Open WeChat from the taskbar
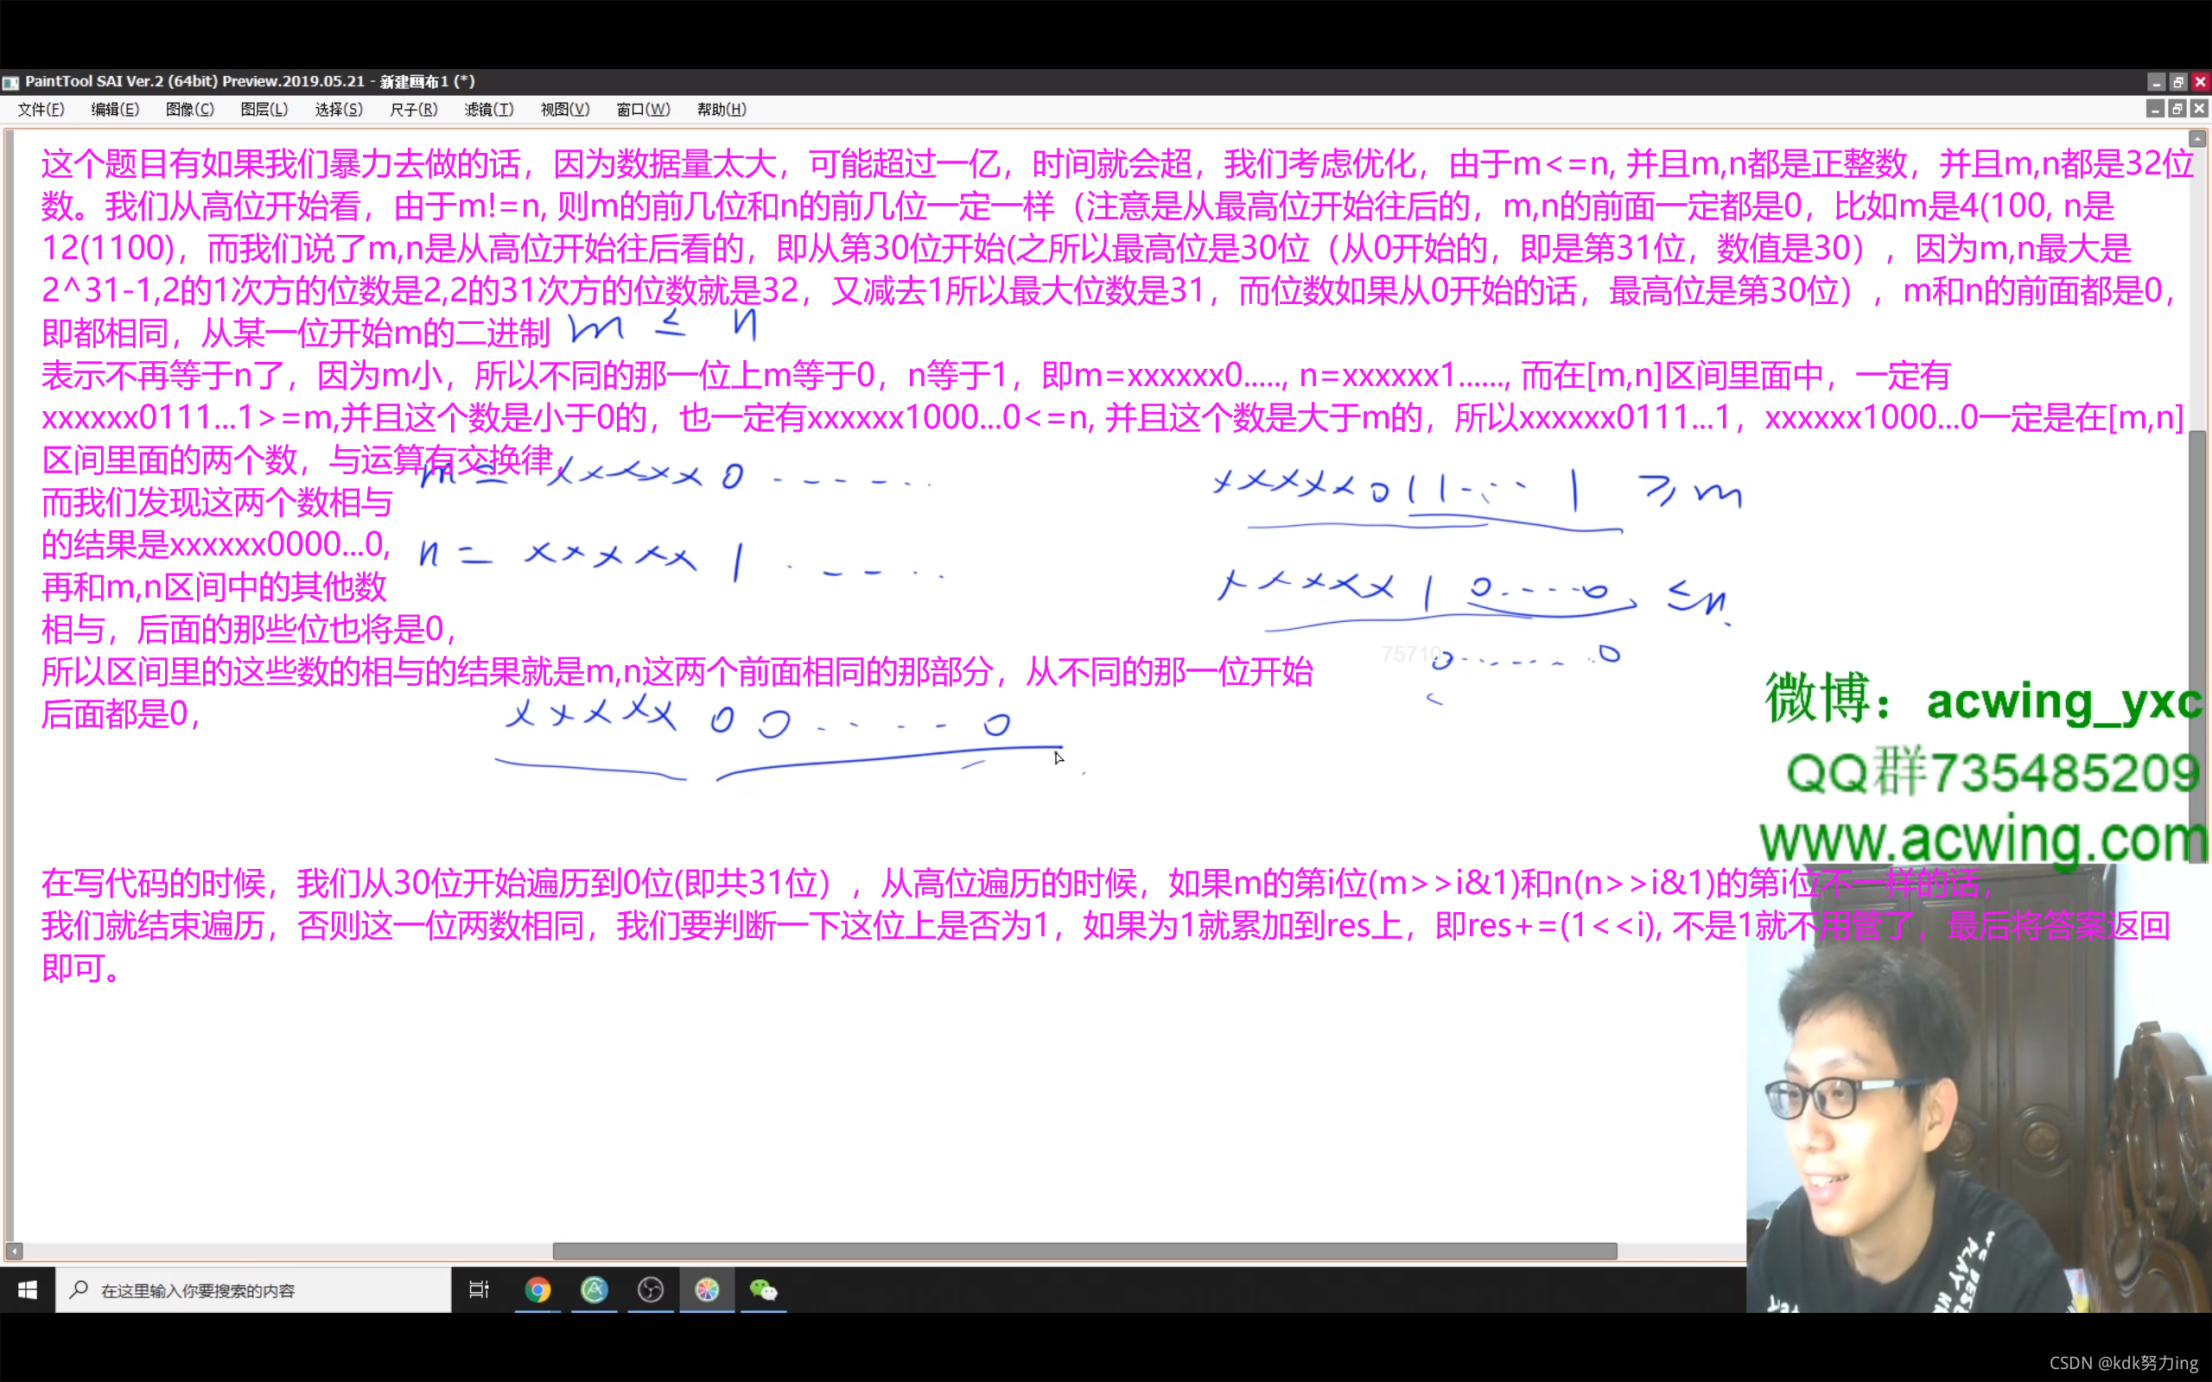This screenshot has width=2212, height=1382. coord(763,1290)
